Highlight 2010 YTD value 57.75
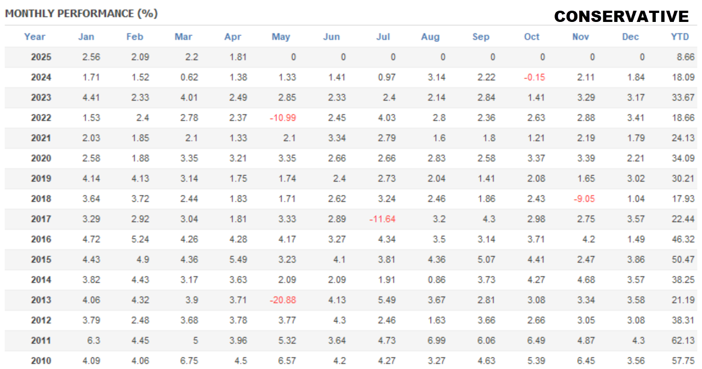 tap(684, 361)
